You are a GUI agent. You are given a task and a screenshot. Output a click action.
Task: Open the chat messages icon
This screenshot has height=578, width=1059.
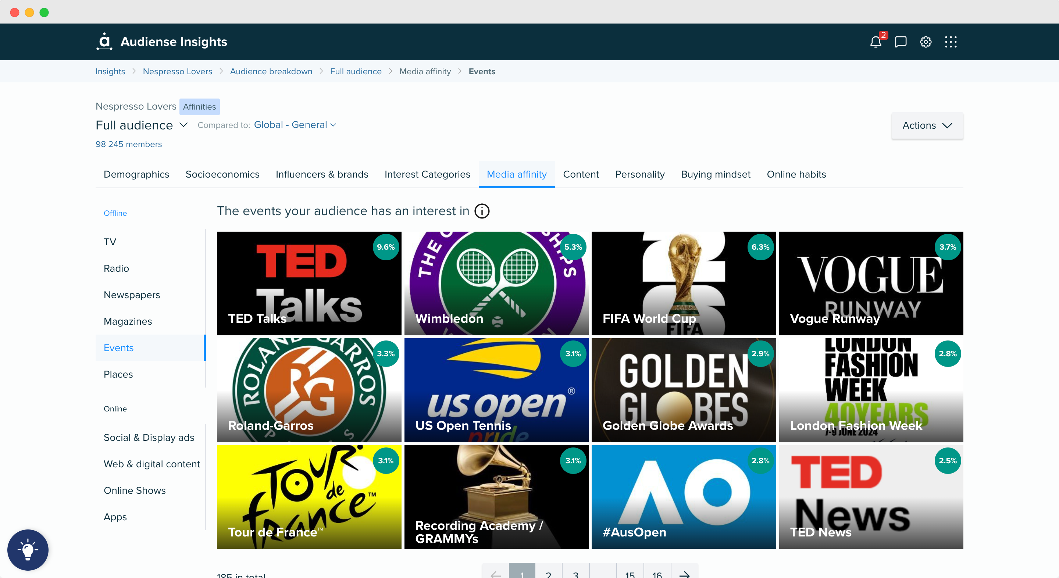pyautogui.click(x=900, y=42)
